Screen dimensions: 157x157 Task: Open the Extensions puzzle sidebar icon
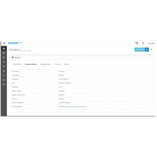pyautogui.click(x=4, y=57)
